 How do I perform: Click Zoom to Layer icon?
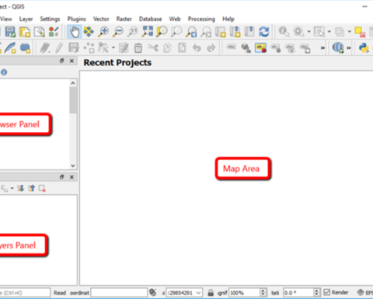[176, 32]
